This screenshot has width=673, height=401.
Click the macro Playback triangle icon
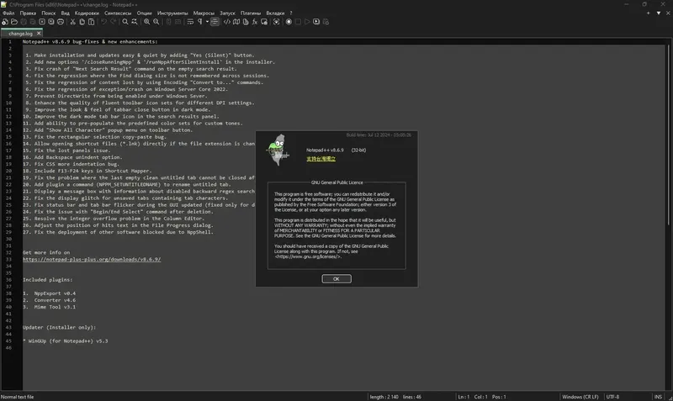click(307, 22)
